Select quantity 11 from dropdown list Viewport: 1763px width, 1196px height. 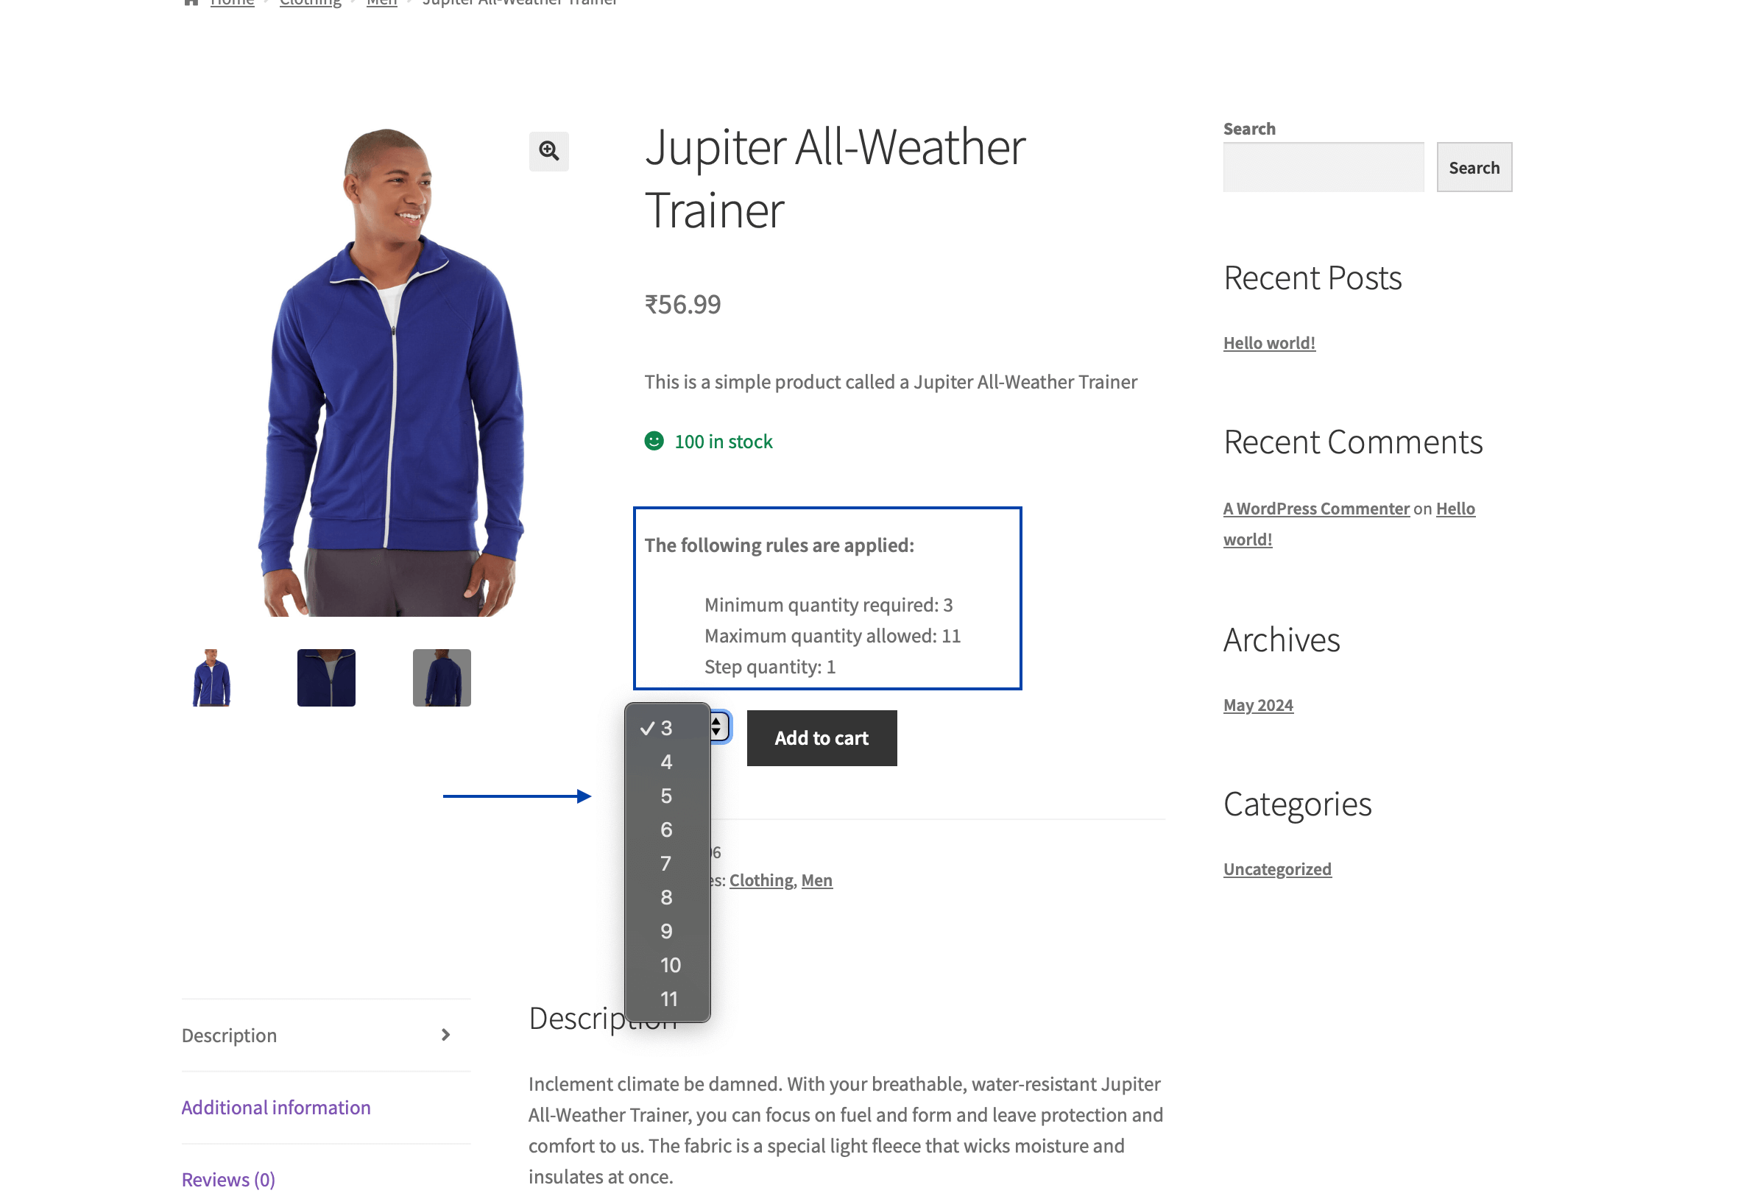click(x=668, y=999)
